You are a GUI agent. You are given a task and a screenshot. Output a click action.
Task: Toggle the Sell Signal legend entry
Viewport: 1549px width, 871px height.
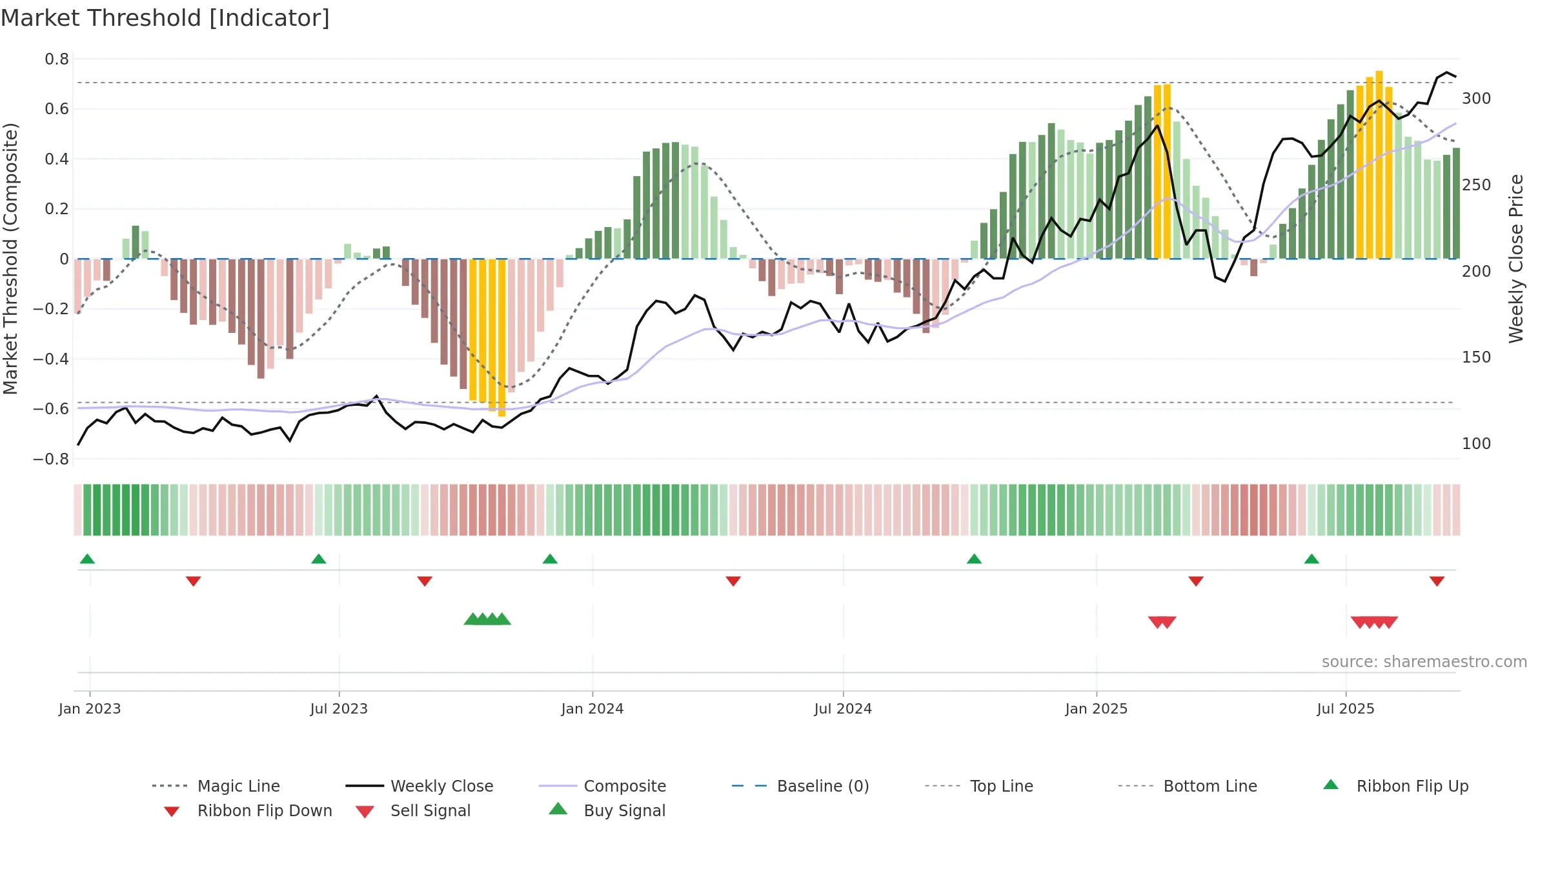[413, 810]
